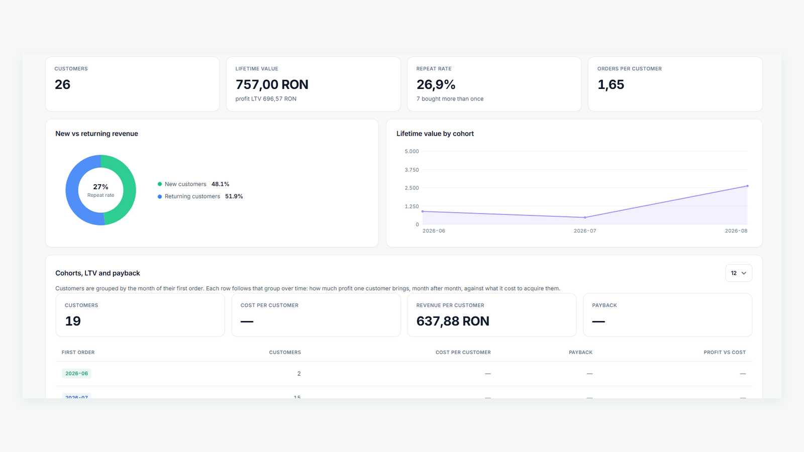Click the 2026-06 data point on chart
Image resolution: width=804 pixels, height=452 pixels.
[423, 211]
